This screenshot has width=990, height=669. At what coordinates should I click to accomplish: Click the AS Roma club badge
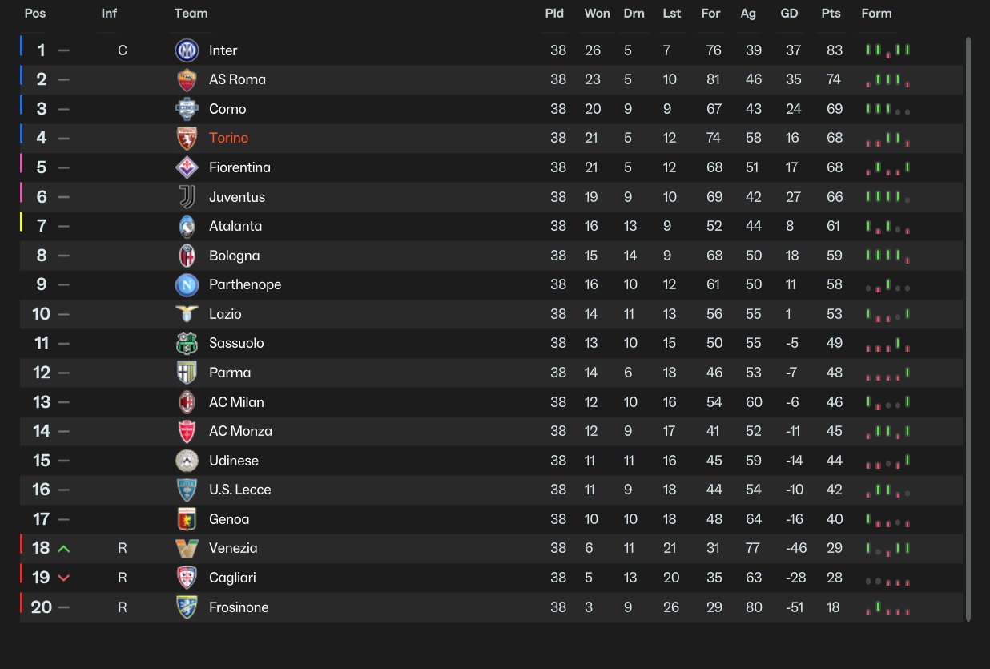(x=187, y=79)
